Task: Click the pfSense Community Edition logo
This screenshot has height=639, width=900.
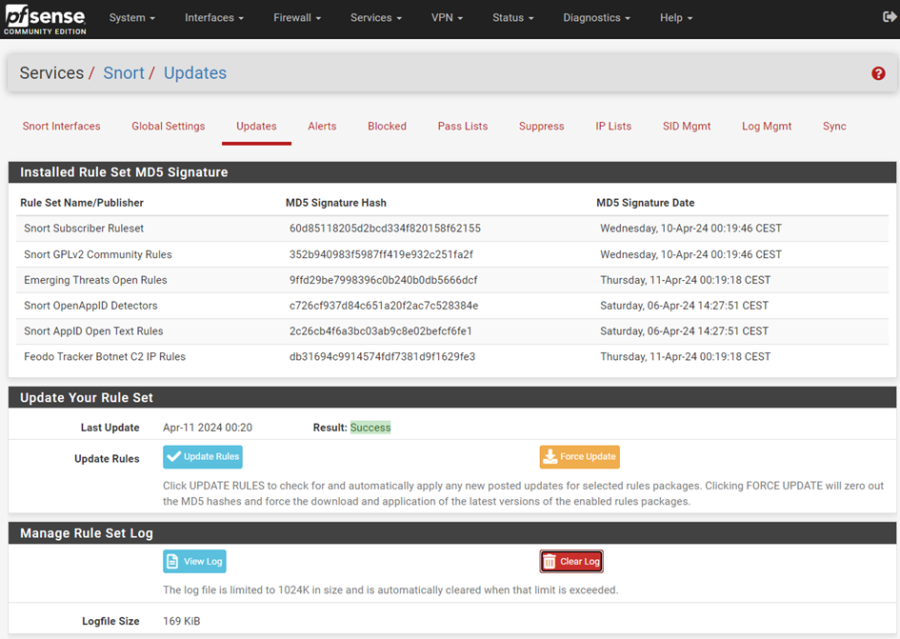Action: coord(45,19)
